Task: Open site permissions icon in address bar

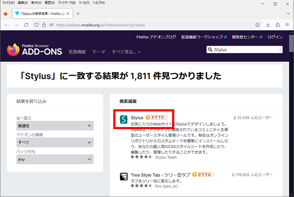Action: coord(51,25)
